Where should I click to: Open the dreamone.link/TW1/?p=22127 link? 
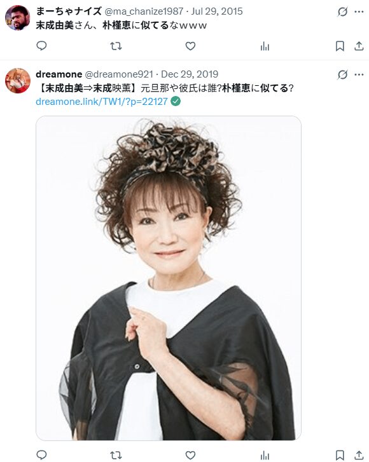[102, 102]
